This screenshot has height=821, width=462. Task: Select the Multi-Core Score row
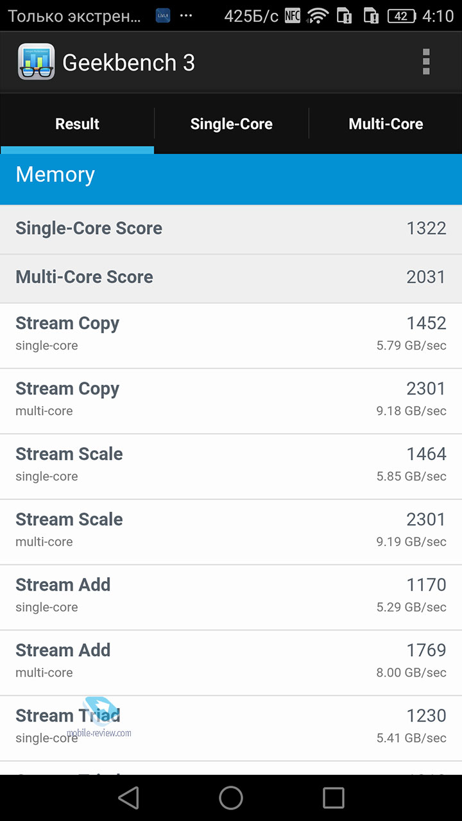231,278
